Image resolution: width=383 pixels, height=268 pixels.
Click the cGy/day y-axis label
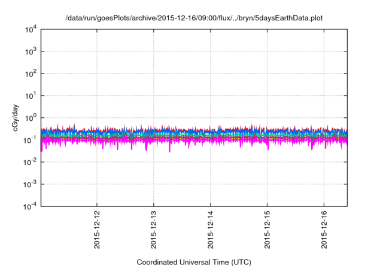(16, 118)
